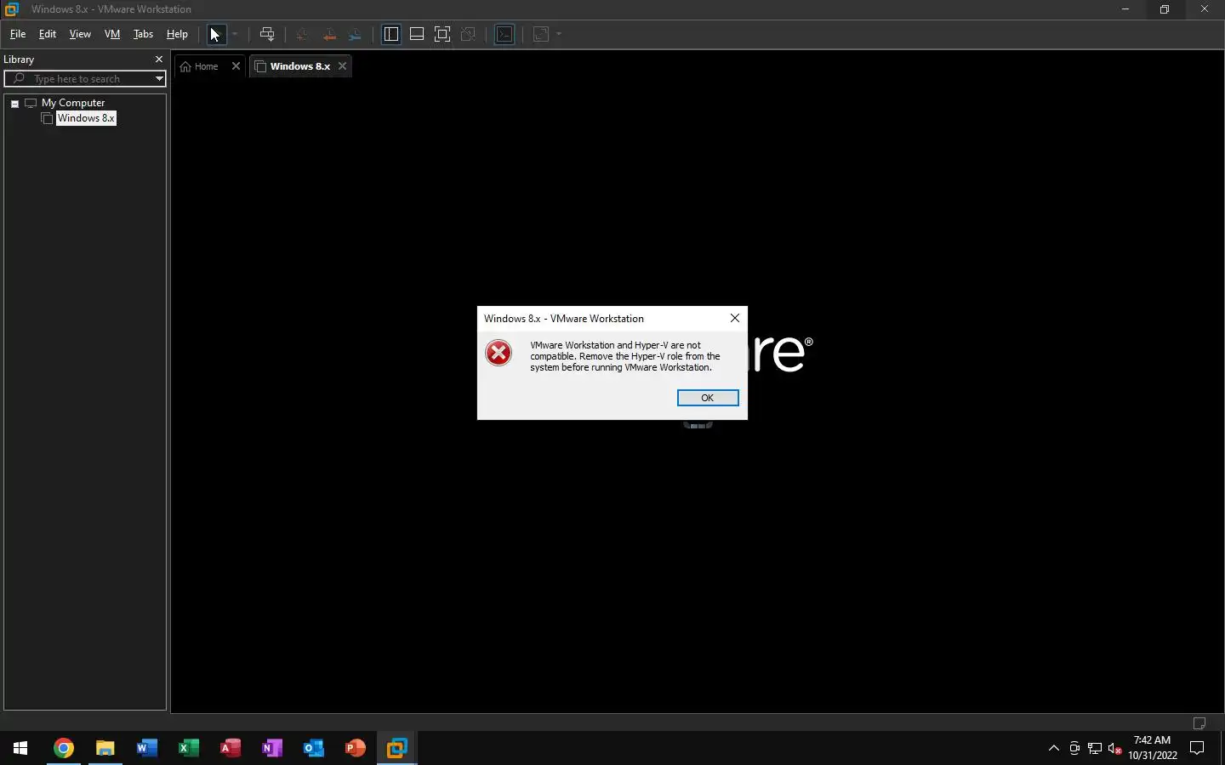This screenshot has height=765, width=1225.
Task: Click the VM icon beside Windows 8.x tree item
Action: click(47, 119)
